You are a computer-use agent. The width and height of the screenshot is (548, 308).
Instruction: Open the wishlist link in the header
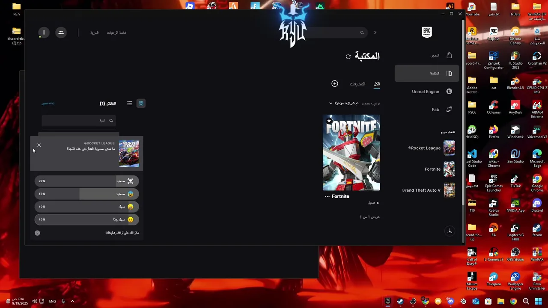tap(116, 33)
